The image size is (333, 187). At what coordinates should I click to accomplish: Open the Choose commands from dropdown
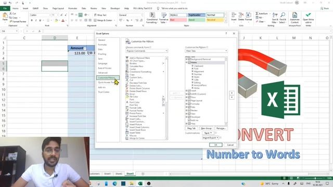click(147, 51)
